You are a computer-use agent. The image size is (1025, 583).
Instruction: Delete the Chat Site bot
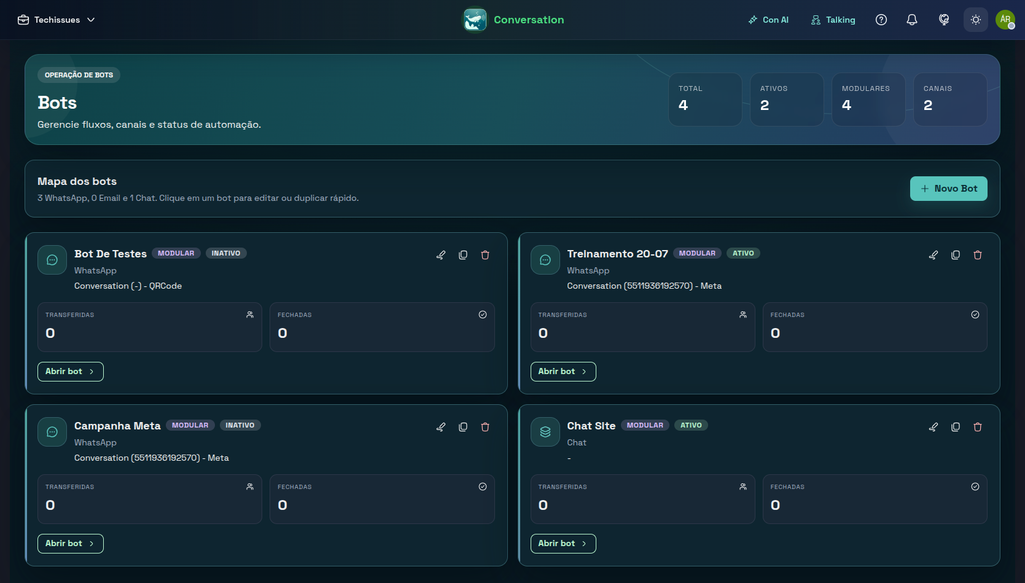[x=978, y=427]
